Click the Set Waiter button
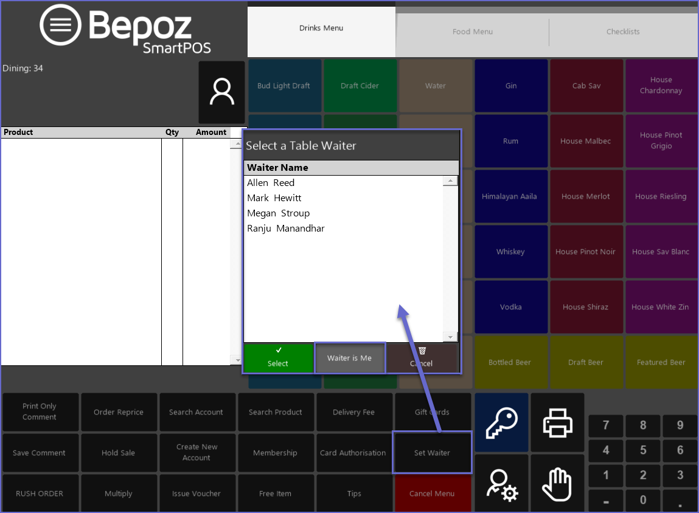The image size is (699, 513). (432, 453)
